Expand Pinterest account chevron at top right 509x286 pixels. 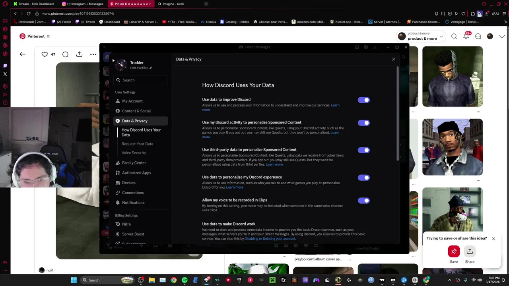[x=502, y=37]
